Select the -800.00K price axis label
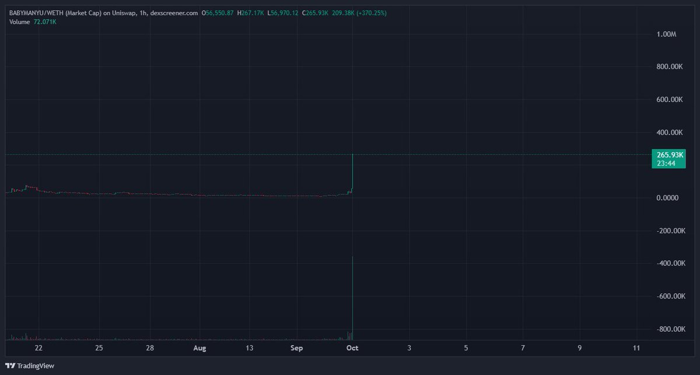Image resolution: width=700 pixels, height=375 pixels. tap(670, 330)
